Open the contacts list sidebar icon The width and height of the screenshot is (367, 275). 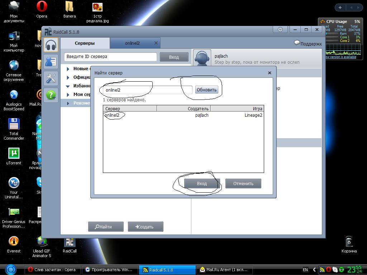[x=51, y=62]
